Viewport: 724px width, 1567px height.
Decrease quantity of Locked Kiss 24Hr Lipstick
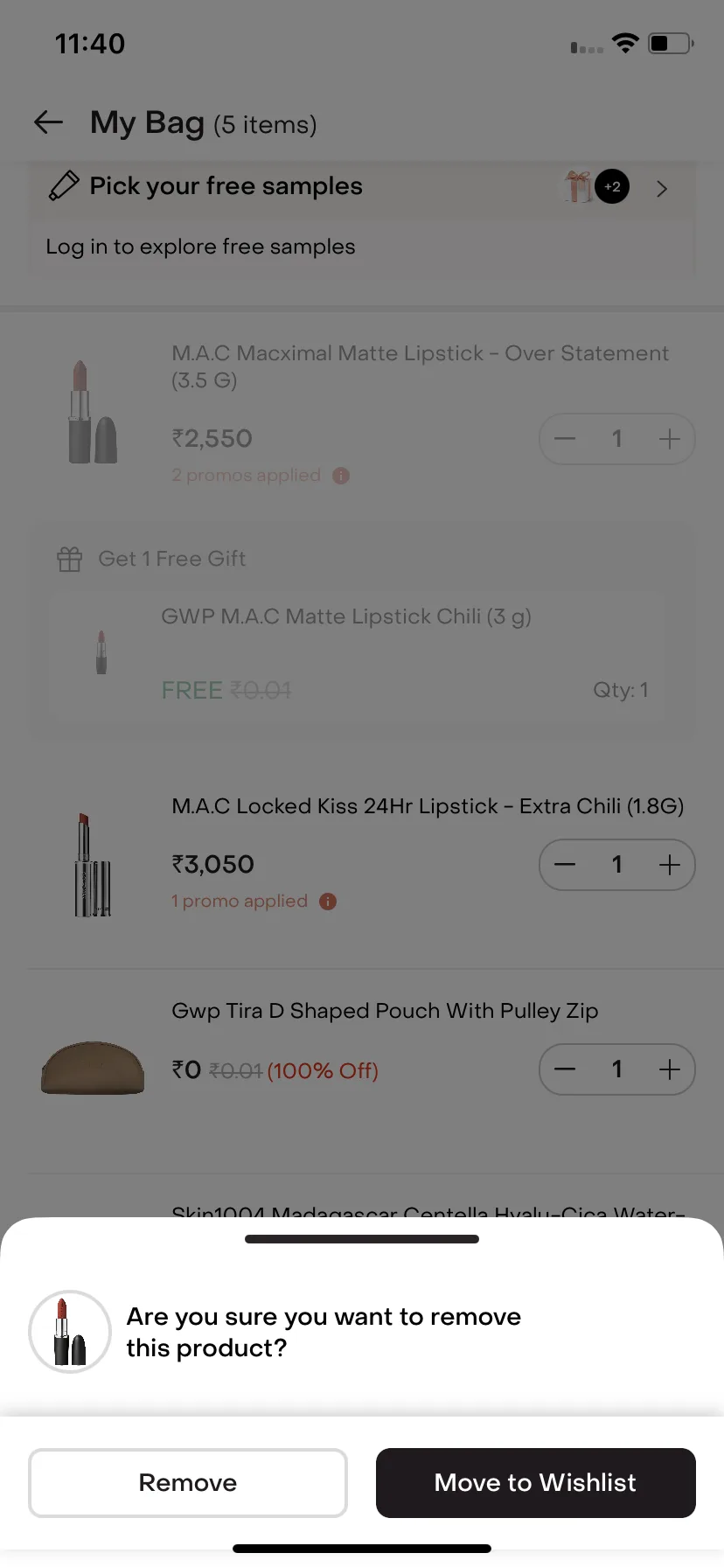pyautogui.click(x=565, y=865)
